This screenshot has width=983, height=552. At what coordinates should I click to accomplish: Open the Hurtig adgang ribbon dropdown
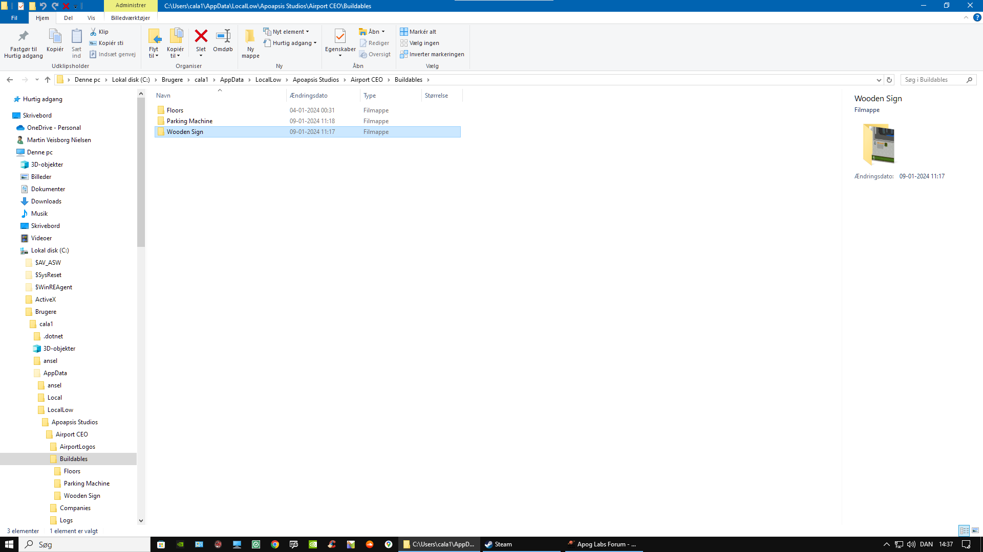pyautogui.click(x=290, y=43)
